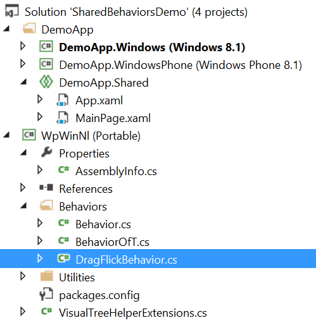Screen dimensions: 316x330
Task: Click the Properties wrench icon
Action: [x=46, y=152]
